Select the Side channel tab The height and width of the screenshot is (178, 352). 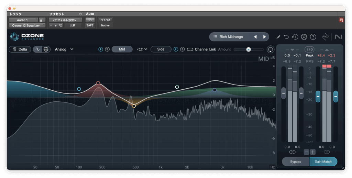161,49
